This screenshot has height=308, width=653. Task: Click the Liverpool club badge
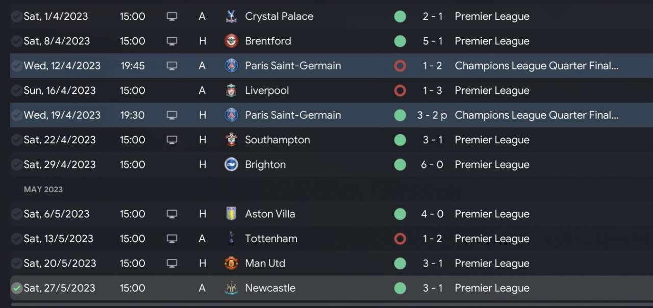(231, 90)
